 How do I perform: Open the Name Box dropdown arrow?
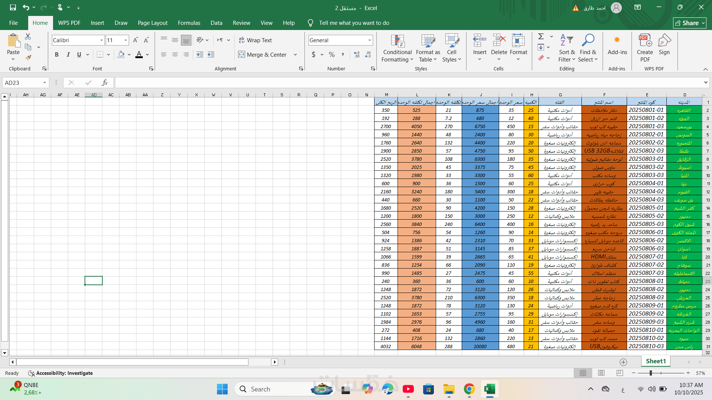click(x=44, y=83)
